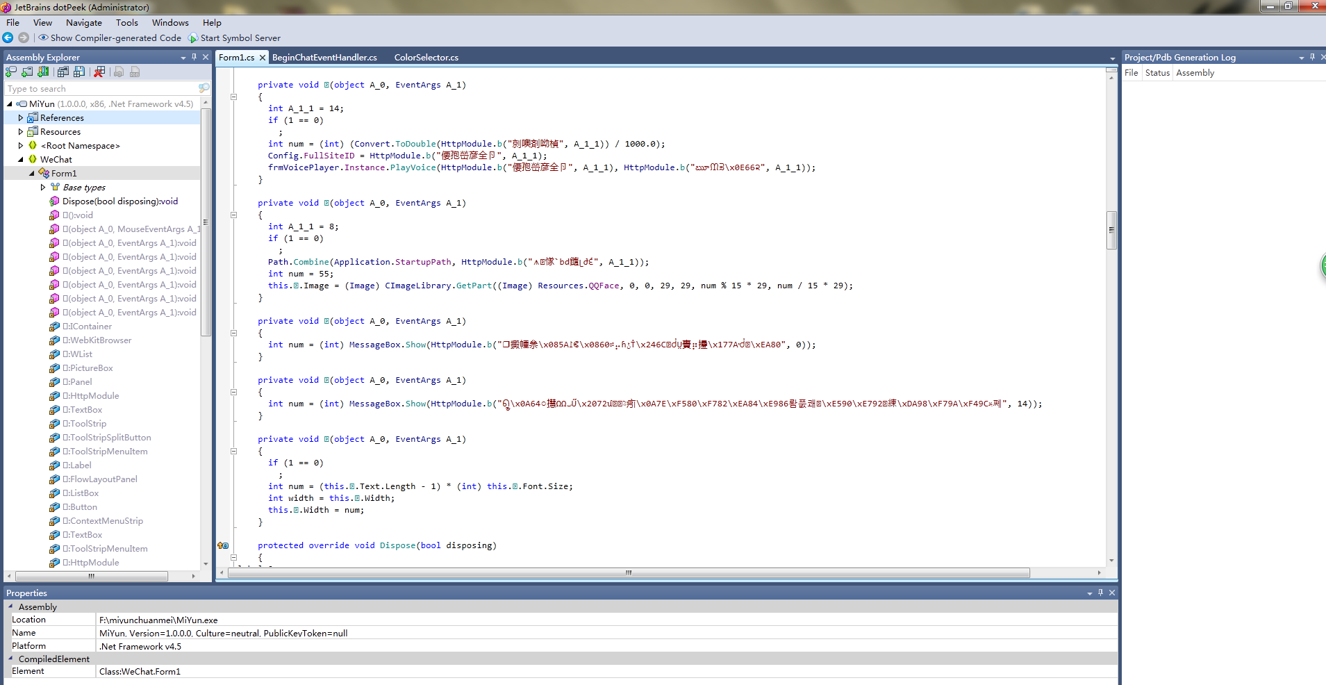Collapse the WeChat namespace node

21,159
